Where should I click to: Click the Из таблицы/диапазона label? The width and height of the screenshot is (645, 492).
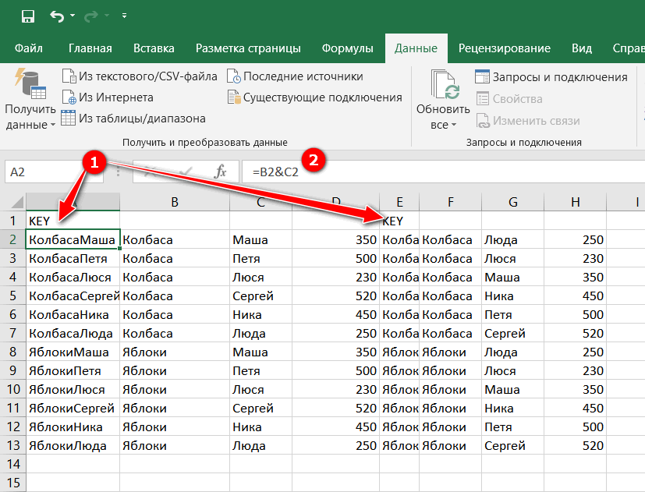142,118
